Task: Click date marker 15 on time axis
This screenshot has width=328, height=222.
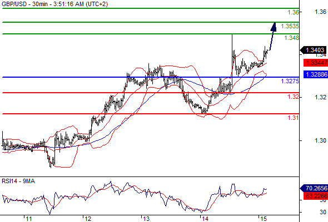Action: tap(264, 219)
